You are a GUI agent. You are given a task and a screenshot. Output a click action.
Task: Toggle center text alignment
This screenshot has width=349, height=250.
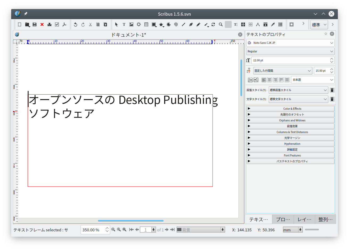269,80
